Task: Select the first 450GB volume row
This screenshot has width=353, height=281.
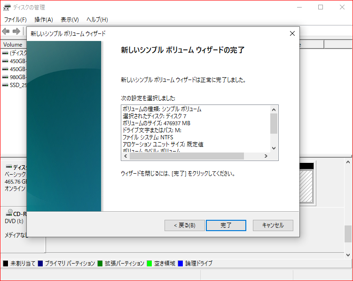Action: click(x=15, y=61)
